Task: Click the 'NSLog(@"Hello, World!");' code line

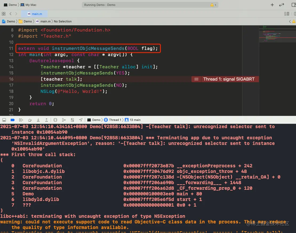Action: 74,92
